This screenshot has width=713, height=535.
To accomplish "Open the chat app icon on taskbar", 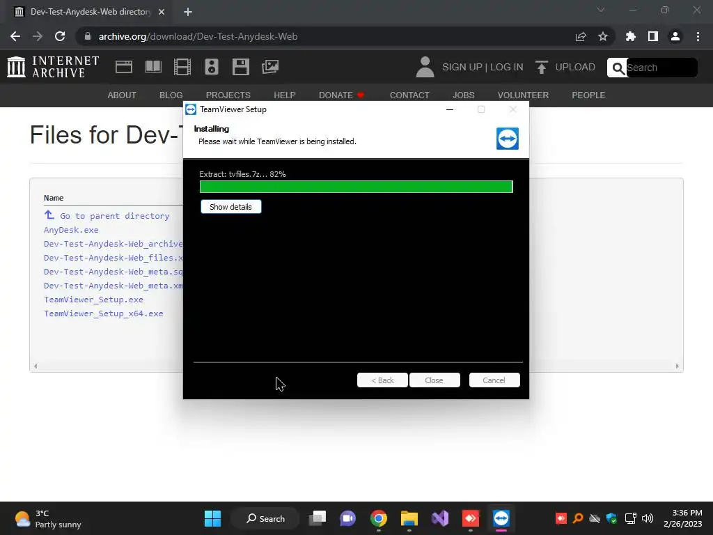I will (x=348, y=518).
